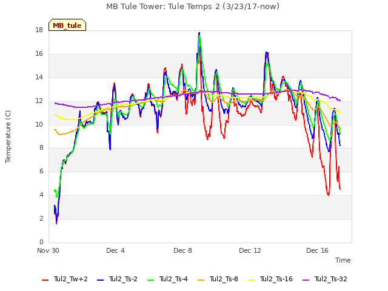Click the 12 y-axis tick label
The image size is (388, 291).
point(39,101)
